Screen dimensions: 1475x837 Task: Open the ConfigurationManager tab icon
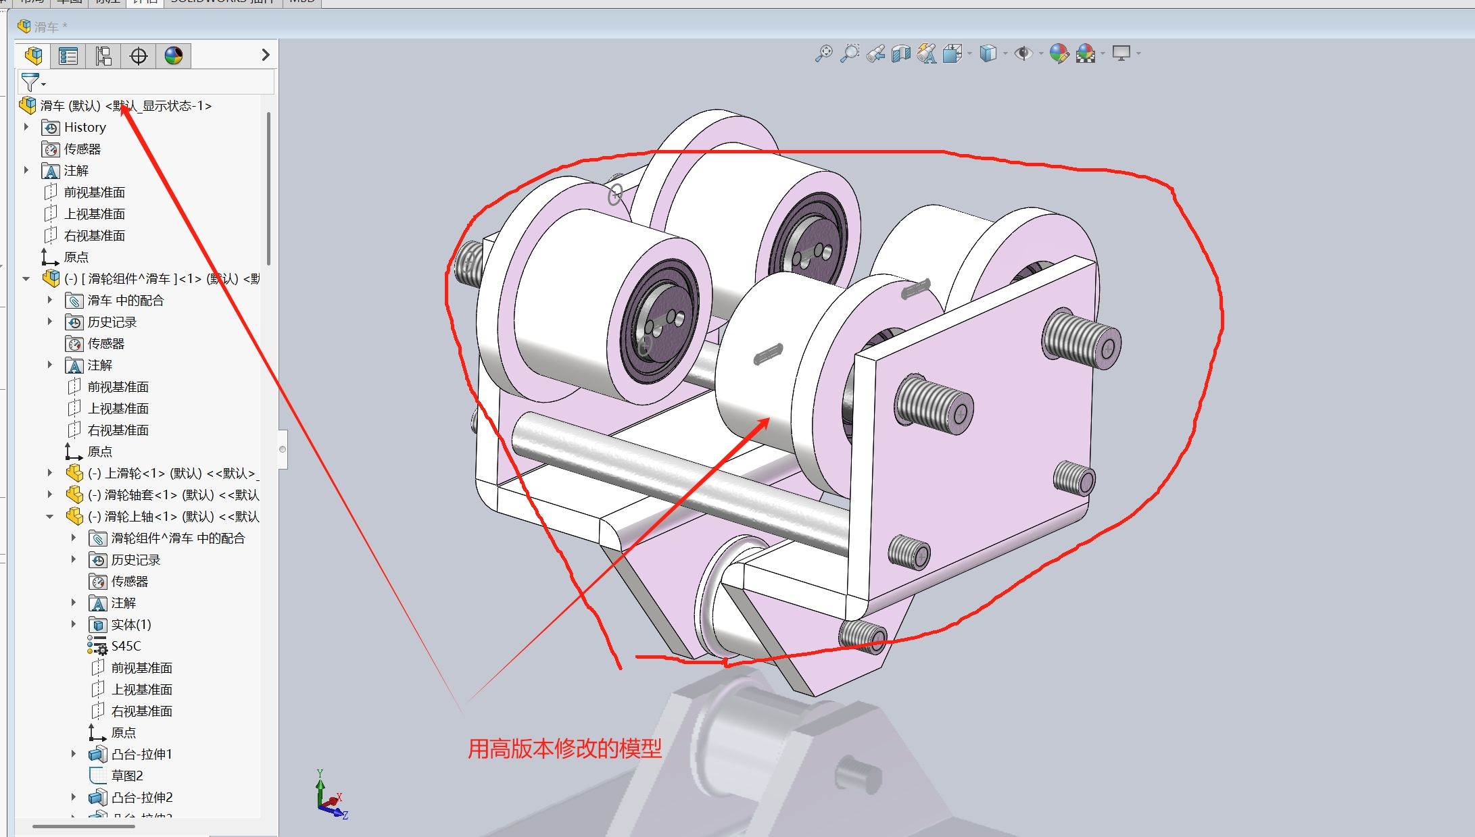click(103, 55)
